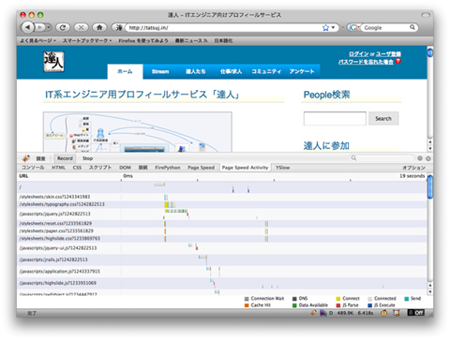The width and height of the screenshot is (450, 340).
Task: Click the Firebug bug icon
Action: pos(26,158)
